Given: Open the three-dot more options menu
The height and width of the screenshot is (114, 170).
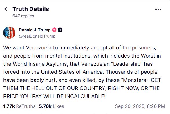Looking at the screenshot, I should coord(158,10).
